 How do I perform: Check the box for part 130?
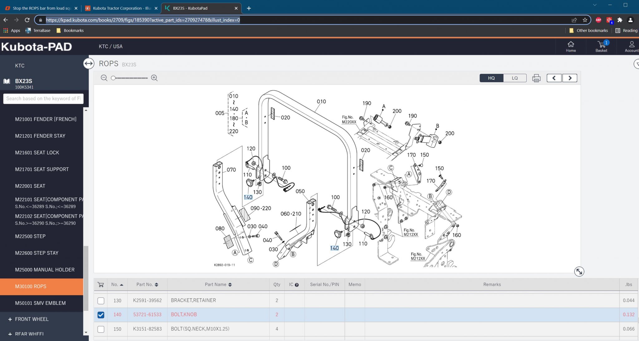click(x=101, y=301)
